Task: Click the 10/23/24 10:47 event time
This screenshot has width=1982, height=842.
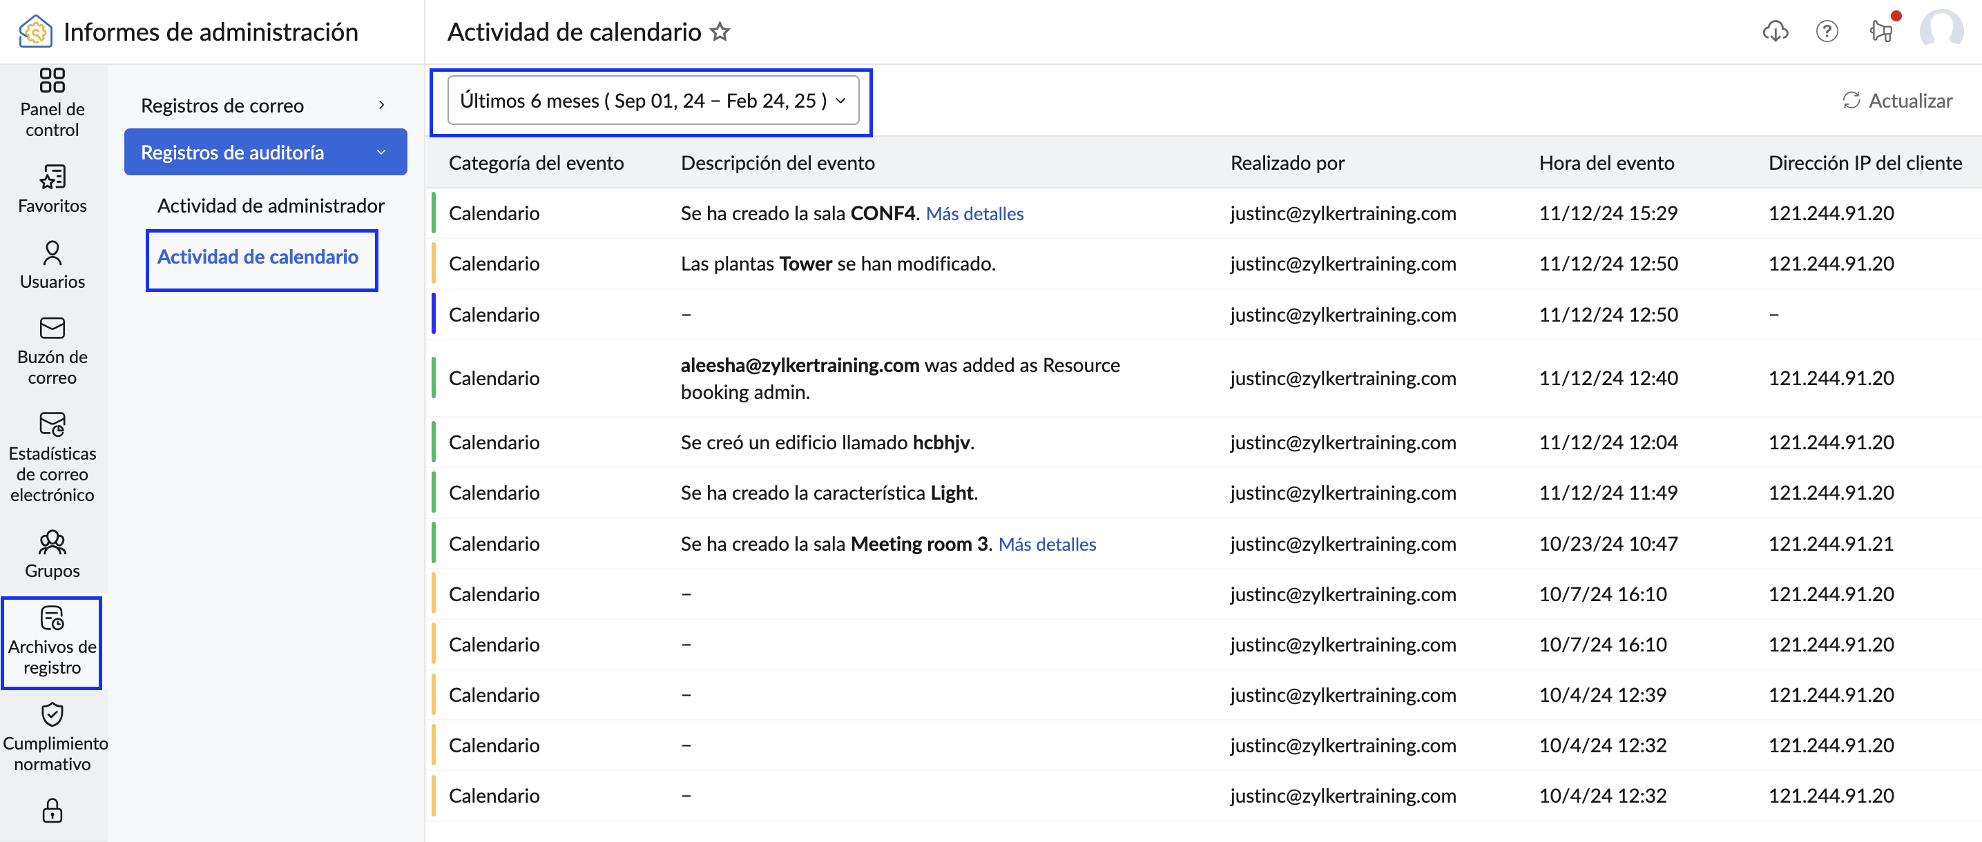Action: click(1608, 545)
